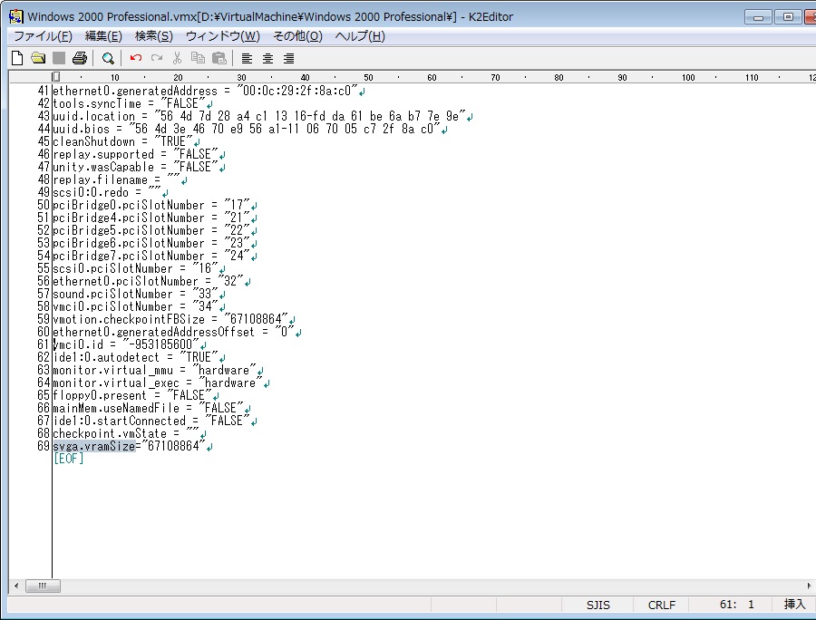816x620 pixels.
Task: Click the svga.vramSize text on line 69
Action: click(x=93, y=446)
